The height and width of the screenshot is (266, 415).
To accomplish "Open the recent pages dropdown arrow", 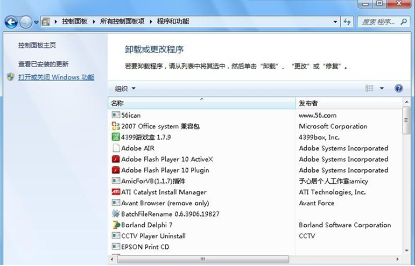I will click(36, 22).
